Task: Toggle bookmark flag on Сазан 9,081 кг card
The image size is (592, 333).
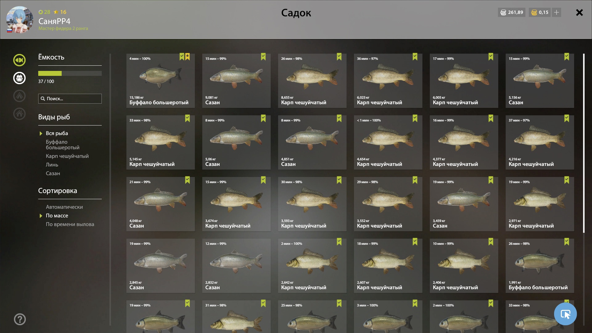Action: pyautogui.click(x=263, y=57)
